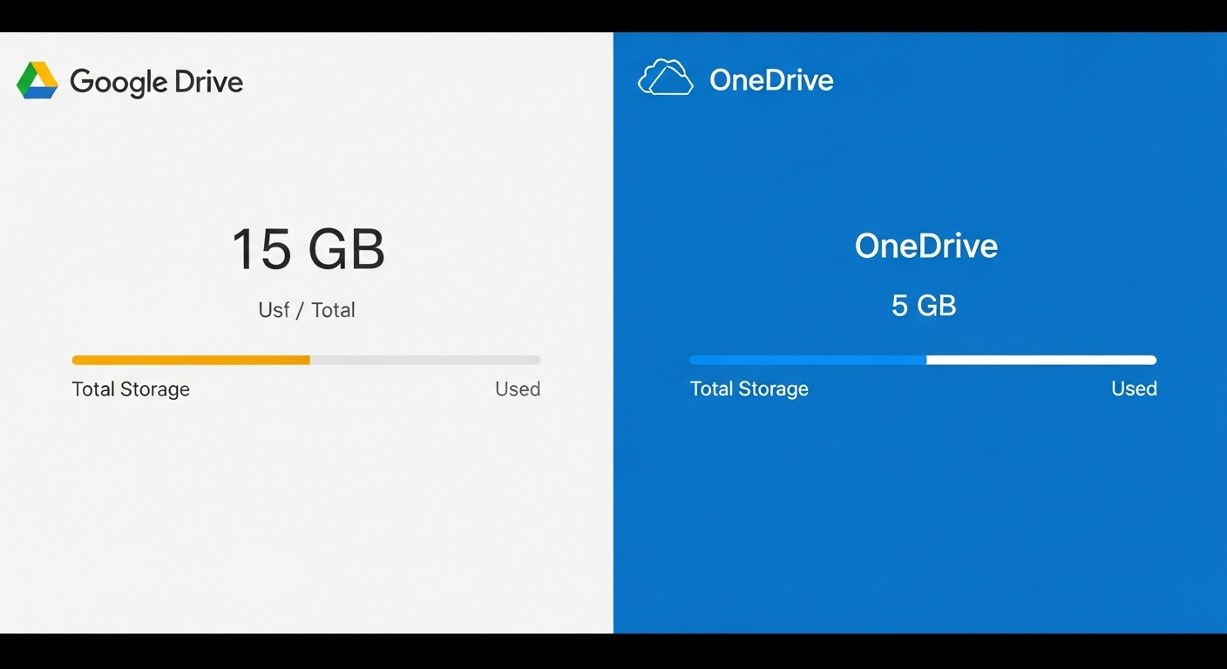The height and width of the screenshot is (669, 1227).
Task: Expand the 15 GB storage details
Action: click(307, 248)
